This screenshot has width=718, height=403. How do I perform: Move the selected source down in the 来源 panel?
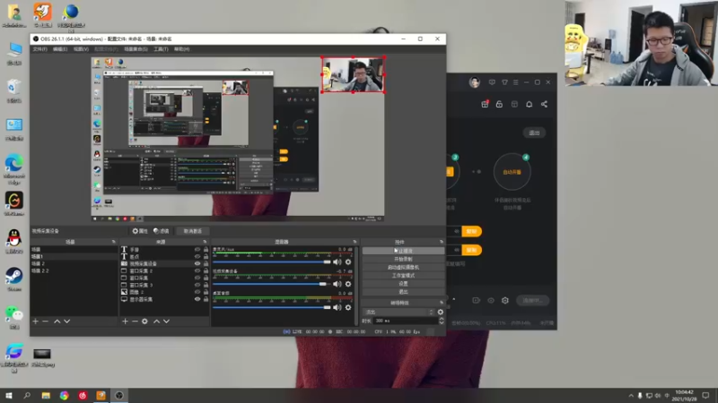coord(166,322)
